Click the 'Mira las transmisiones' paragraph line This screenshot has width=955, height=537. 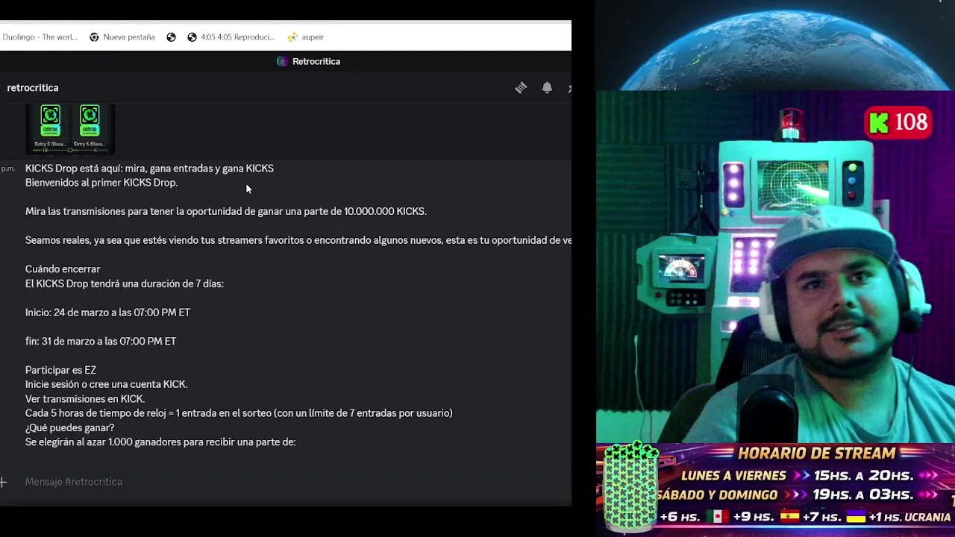click(x=226, y=212)
